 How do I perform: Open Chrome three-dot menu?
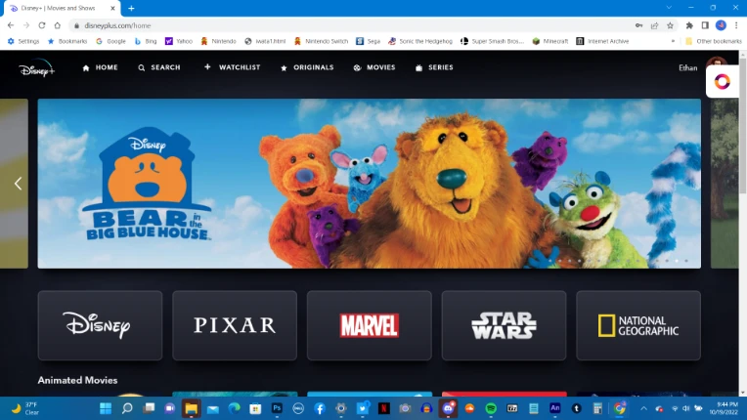tap(736, 25)
